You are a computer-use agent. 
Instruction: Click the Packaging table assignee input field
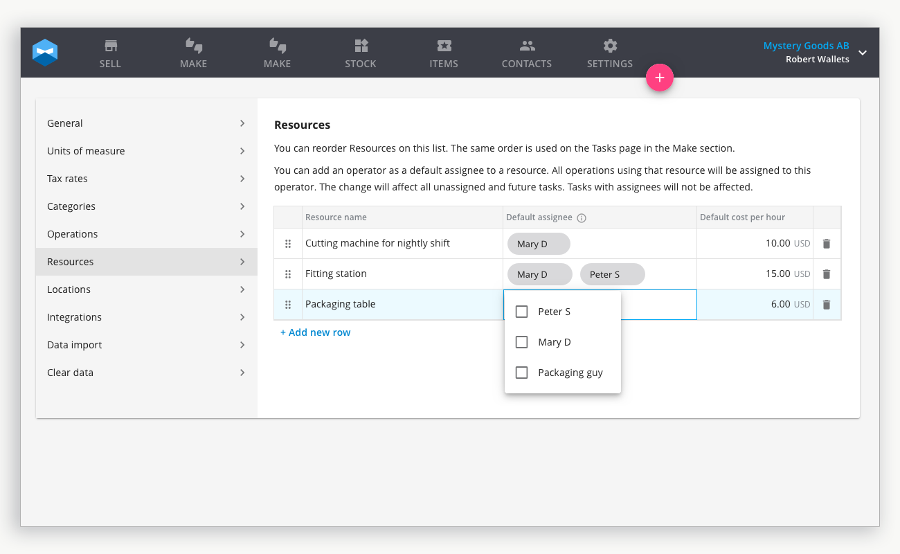(600, 305)
